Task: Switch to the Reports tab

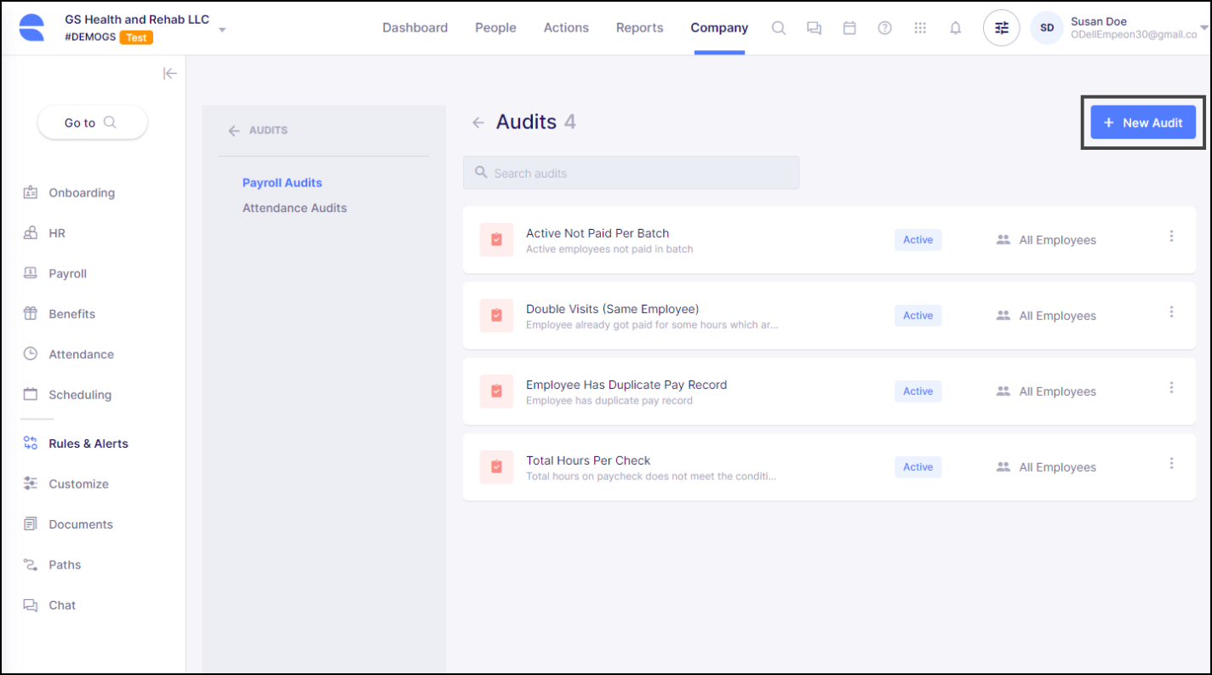Action: pyautogui.click(x=639, y=28)
